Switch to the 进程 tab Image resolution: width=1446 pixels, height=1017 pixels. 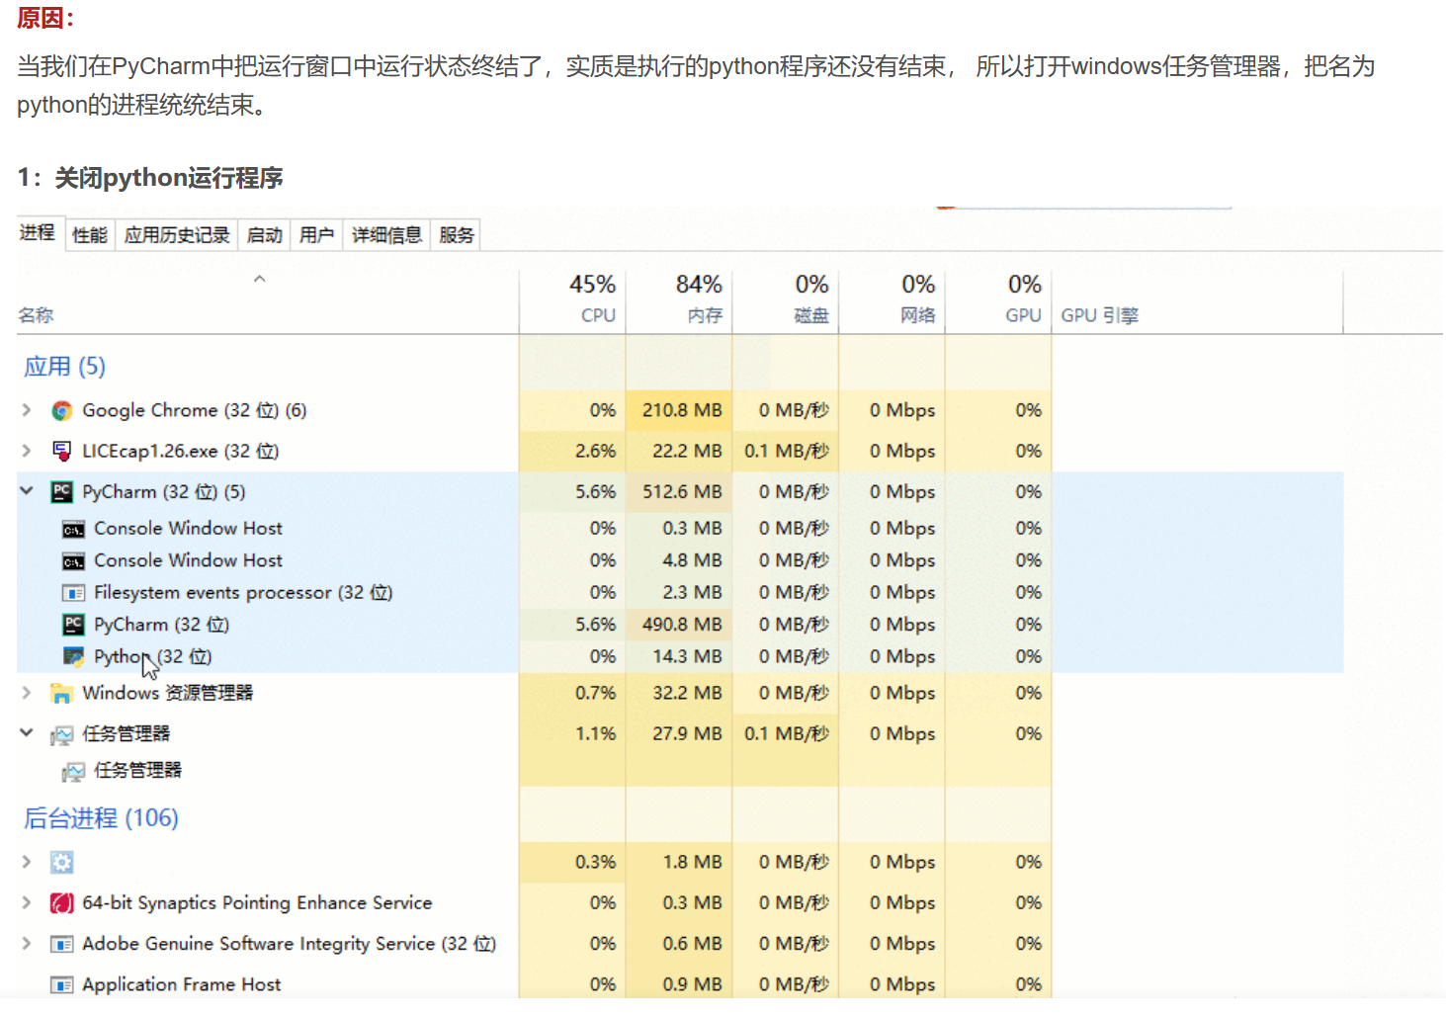click(x=39, y=232)
